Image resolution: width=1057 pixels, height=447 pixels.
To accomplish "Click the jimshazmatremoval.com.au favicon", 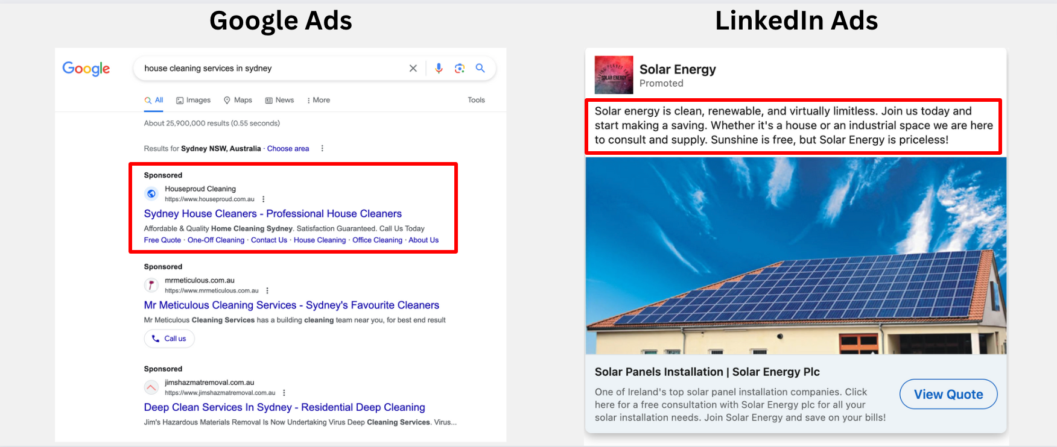I will pos(151,387).
